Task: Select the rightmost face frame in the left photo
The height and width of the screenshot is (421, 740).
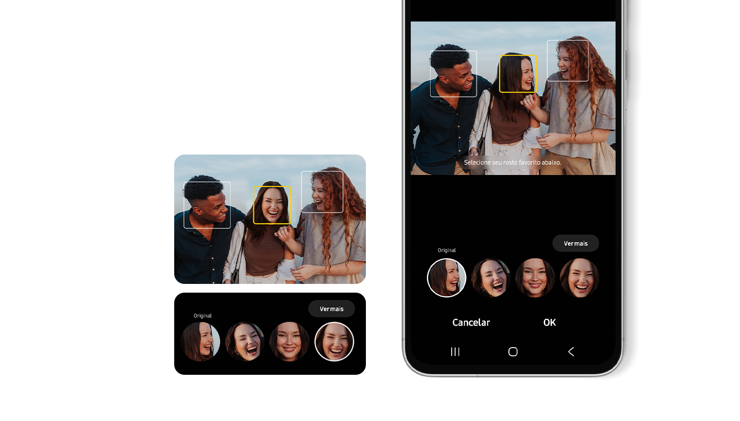Action: 322,191
